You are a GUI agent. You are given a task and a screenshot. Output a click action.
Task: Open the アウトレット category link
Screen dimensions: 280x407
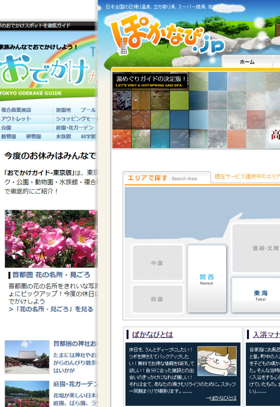click(16, 119)
